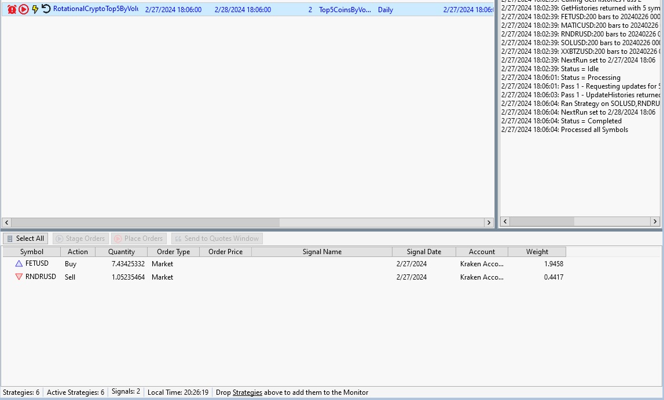This screenshot has height=400, width=664.
Task: Sort by the Weight column header
Action: (537, 252)
